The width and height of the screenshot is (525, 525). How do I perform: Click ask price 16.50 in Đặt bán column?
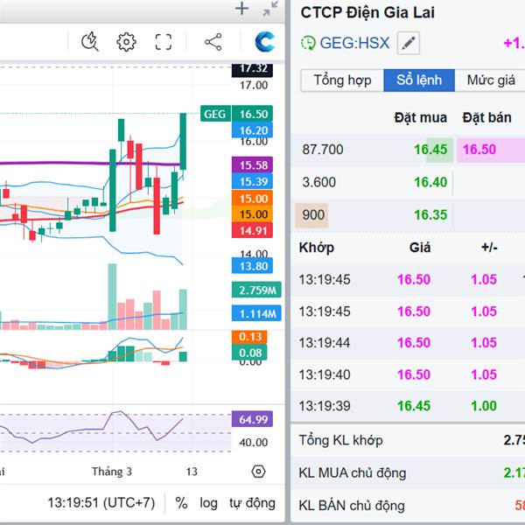tap(479, 150)
